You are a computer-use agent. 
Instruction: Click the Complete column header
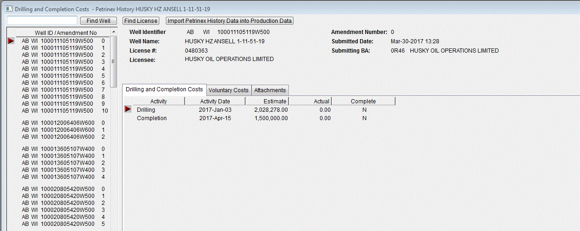coord(363,101)
